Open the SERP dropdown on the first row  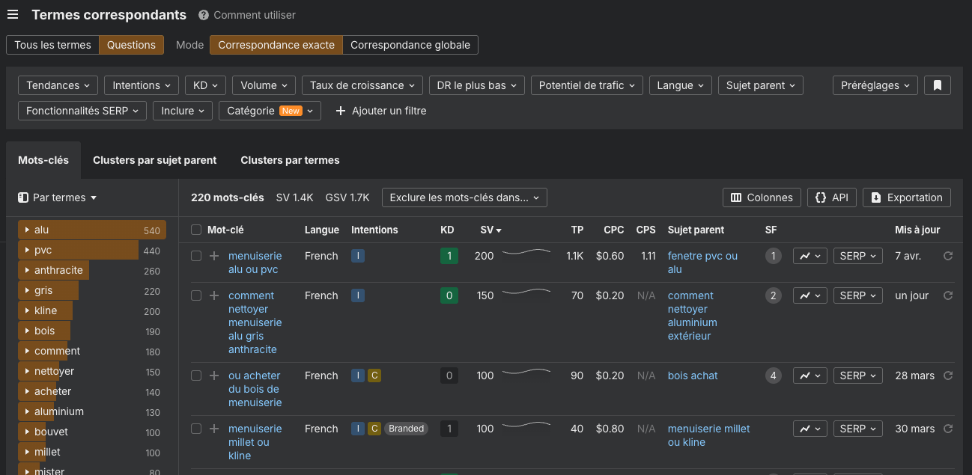coord(857,255)
